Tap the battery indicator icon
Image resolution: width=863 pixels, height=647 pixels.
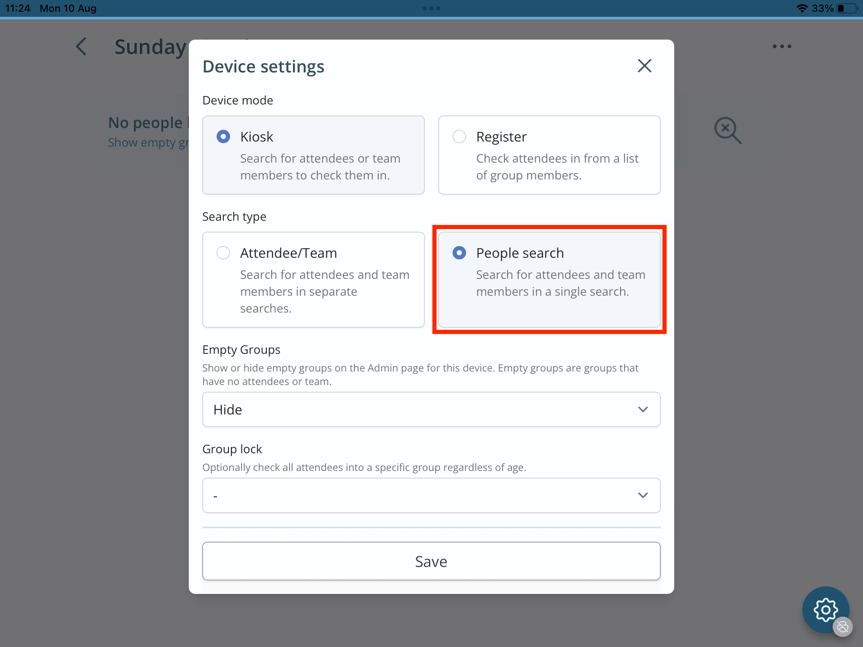(x=847, y=8)
